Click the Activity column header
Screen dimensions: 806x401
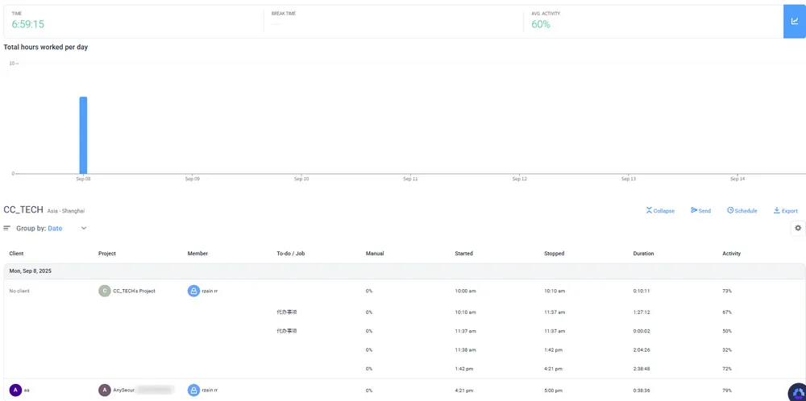pos(732,254)
